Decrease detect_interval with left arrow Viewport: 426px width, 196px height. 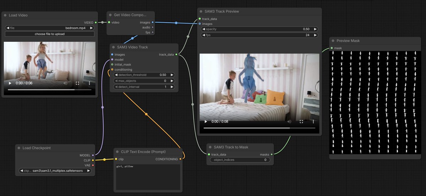(116, 87)
